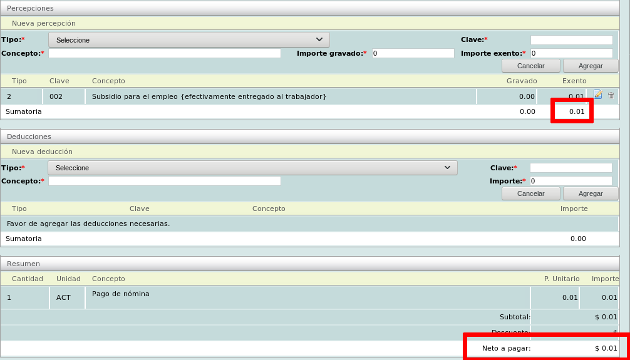Expand the deduction Tipo Seleccione dropdown
Image resolution: width=630 pixels, height=360 pixels.
tap(252, 168)
